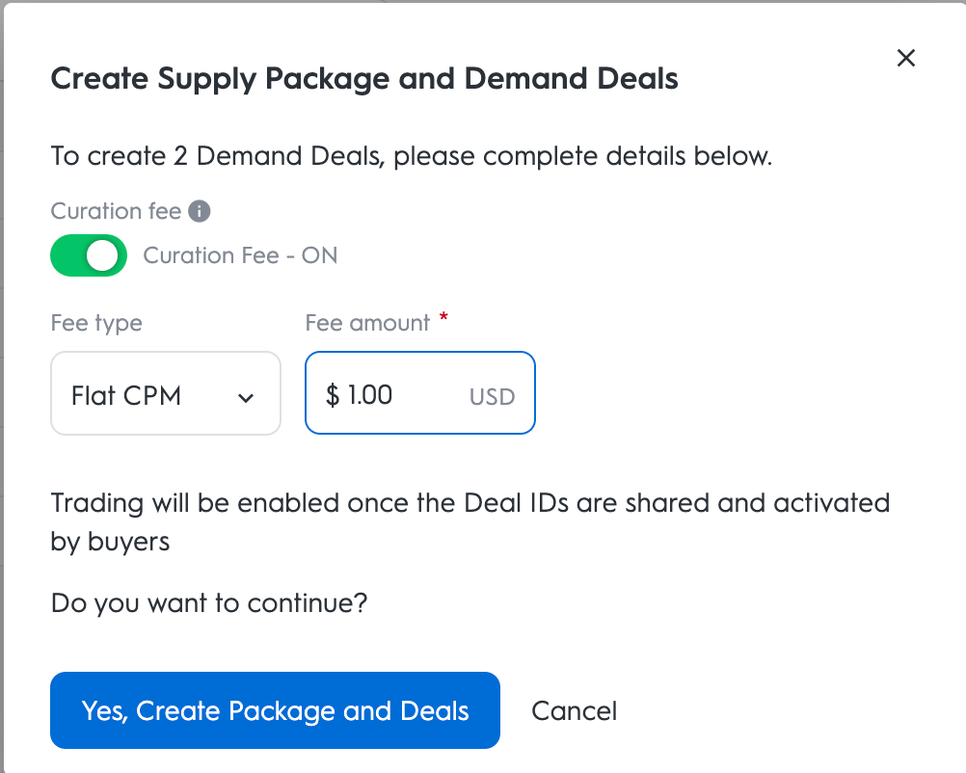This screenshot has width=966, height=773.
Task: Click the chevron arrow beside Flat CPM
Action: pos(246,397)
